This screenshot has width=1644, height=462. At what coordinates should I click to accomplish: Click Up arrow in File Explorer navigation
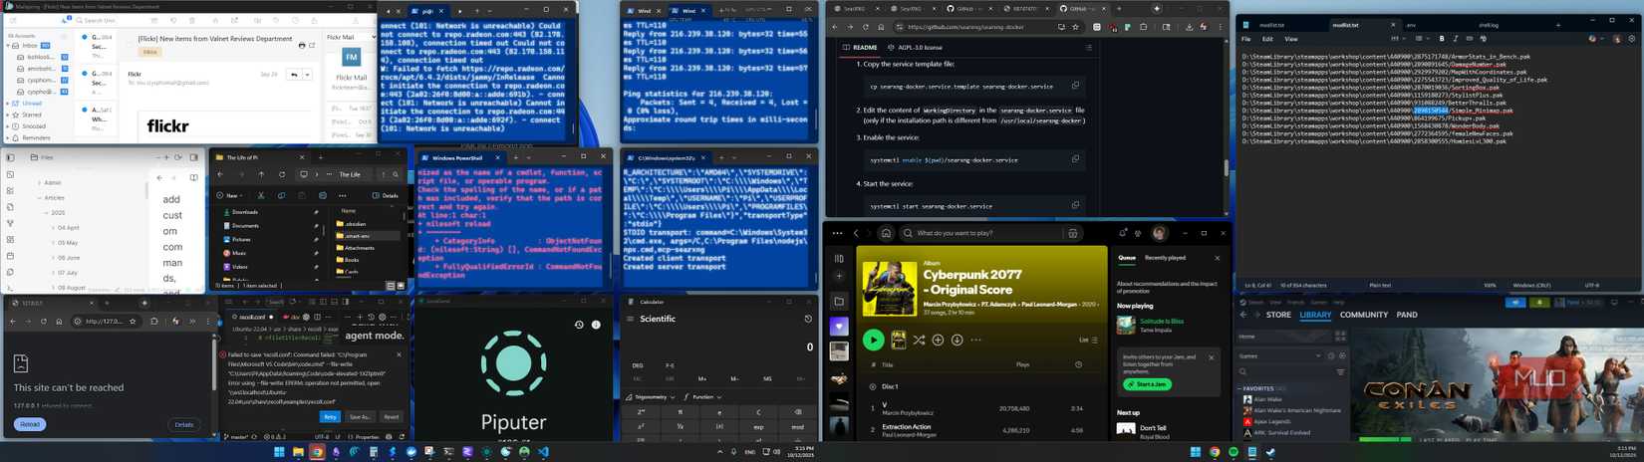(261, 174)
